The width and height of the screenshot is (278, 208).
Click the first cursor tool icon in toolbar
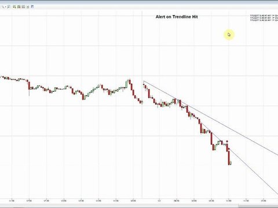(3, 7)
